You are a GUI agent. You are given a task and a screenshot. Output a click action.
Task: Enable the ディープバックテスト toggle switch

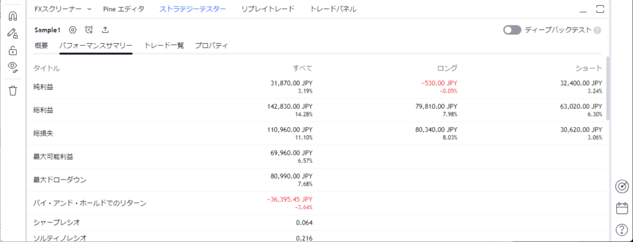(x=512, y=30)
